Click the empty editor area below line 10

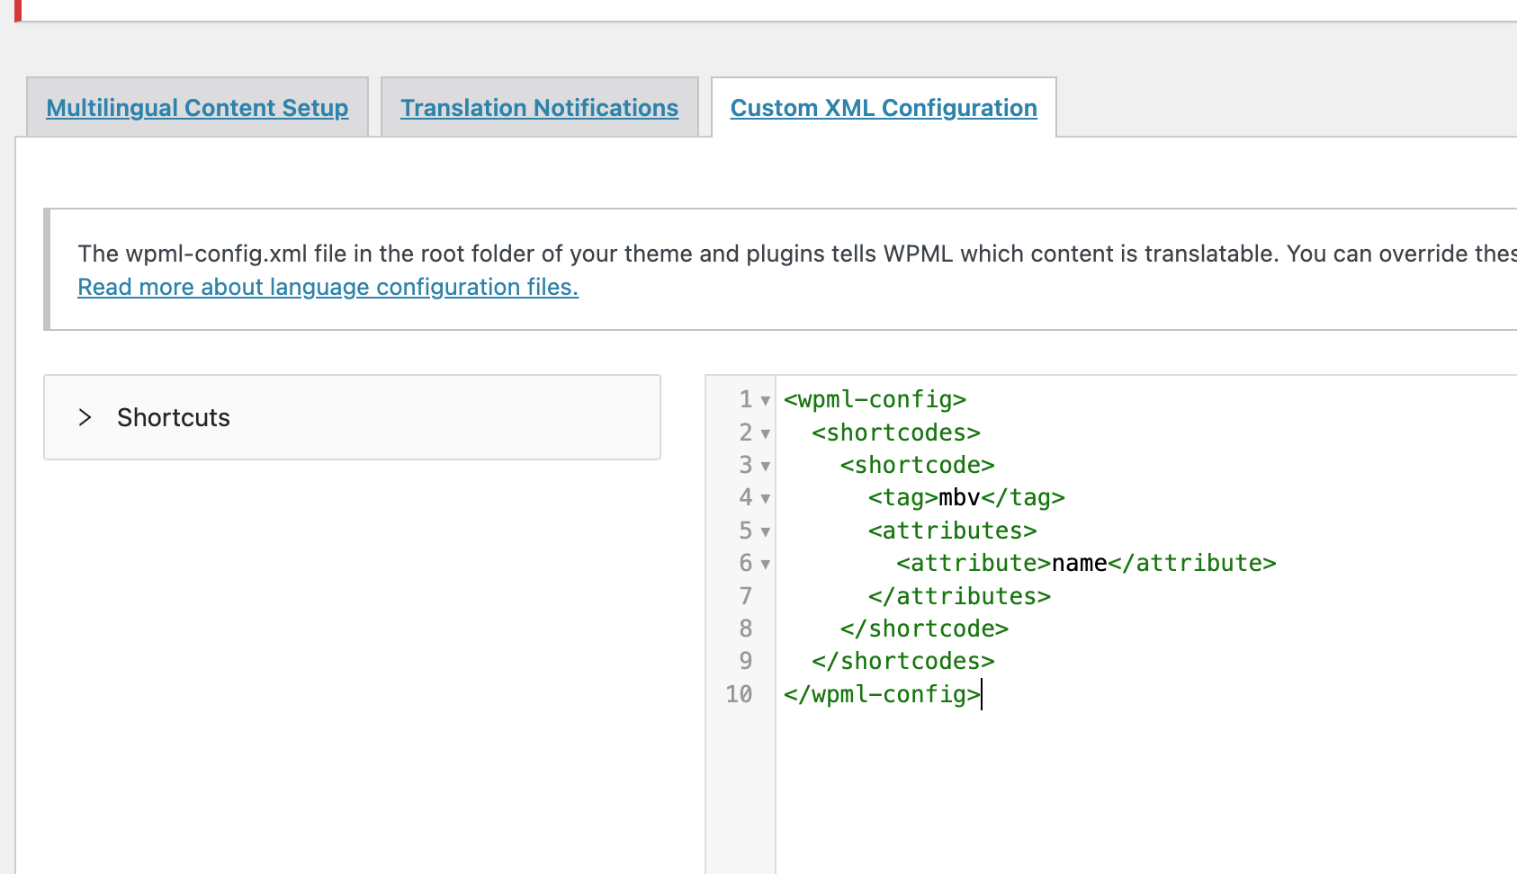[1145, 791]
